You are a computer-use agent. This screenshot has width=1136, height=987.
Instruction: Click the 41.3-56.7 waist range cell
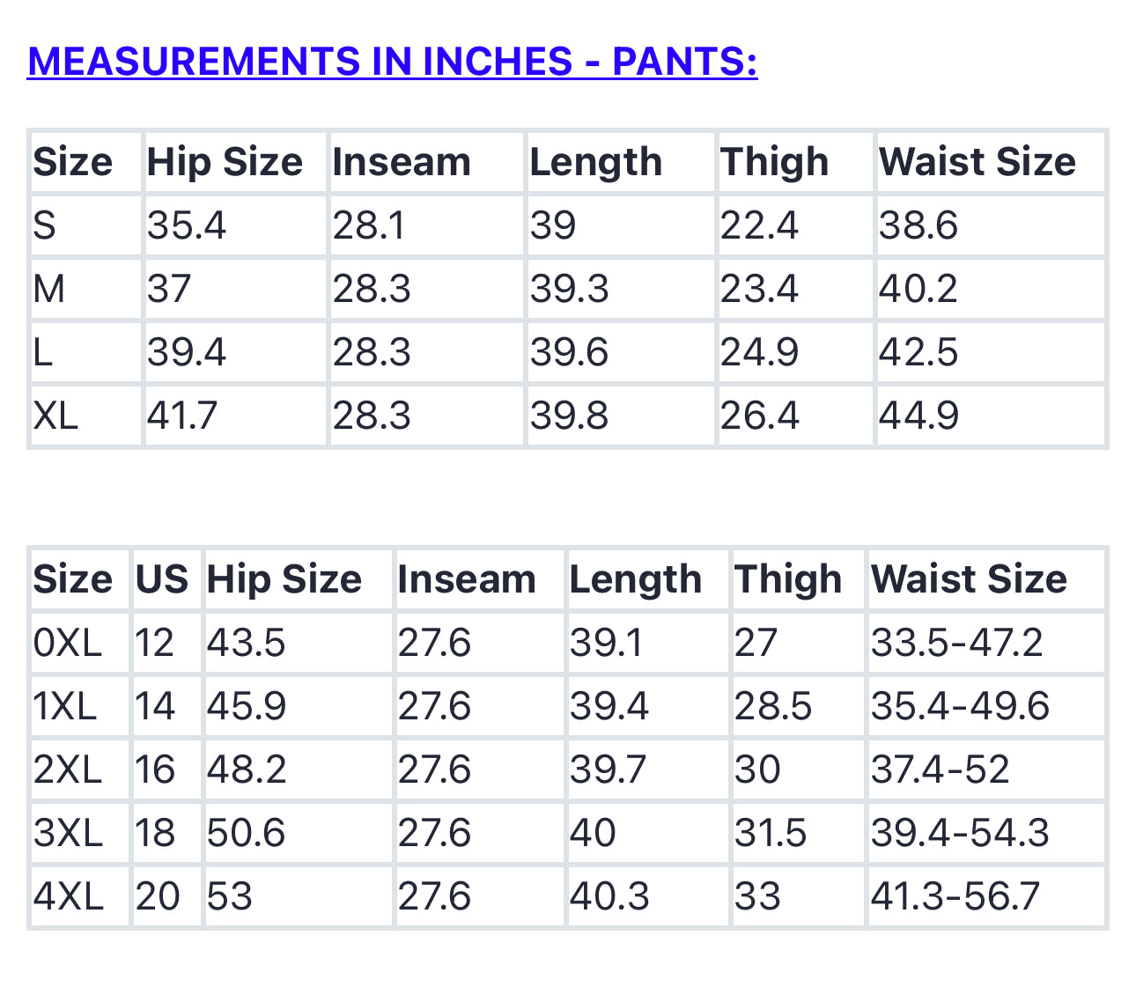point(955,896)
